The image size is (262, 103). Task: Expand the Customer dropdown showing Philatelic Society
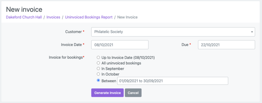tap(173, 32)
